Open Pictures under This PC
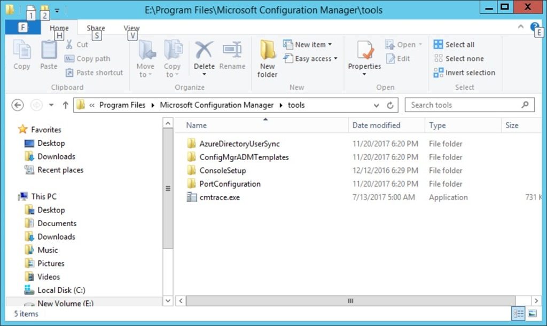 pyautogui.click(x=51, y=264)
